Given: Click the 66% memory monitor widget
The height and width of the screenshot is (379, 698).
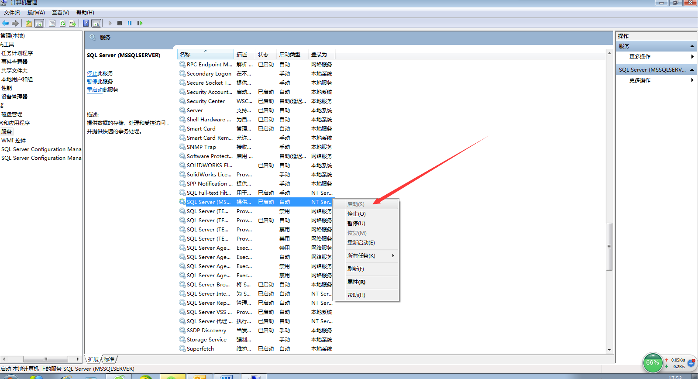Looking at the screenshot, I should coord(653,363).
